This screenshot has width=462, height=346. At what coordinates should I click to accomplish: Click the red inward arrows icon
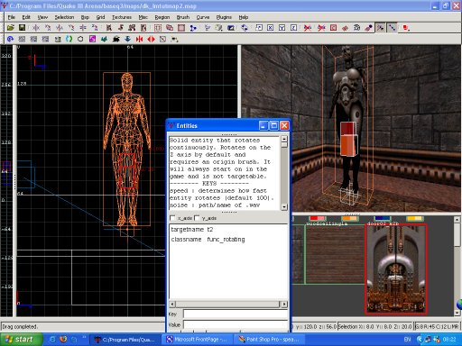tap(139, 39)
